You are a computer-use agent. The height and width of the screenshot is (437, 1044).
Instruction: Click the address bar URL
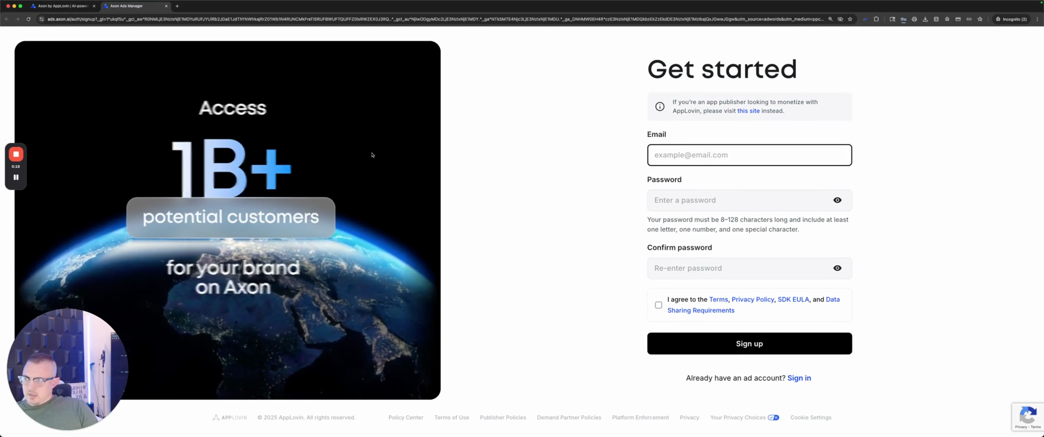click(435, 19)
